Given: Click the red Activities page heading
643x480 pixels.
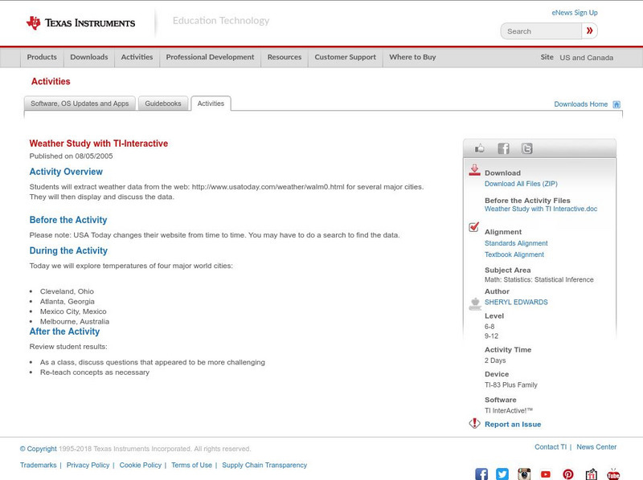Looking at the screenshot, I should pos(51,82).
